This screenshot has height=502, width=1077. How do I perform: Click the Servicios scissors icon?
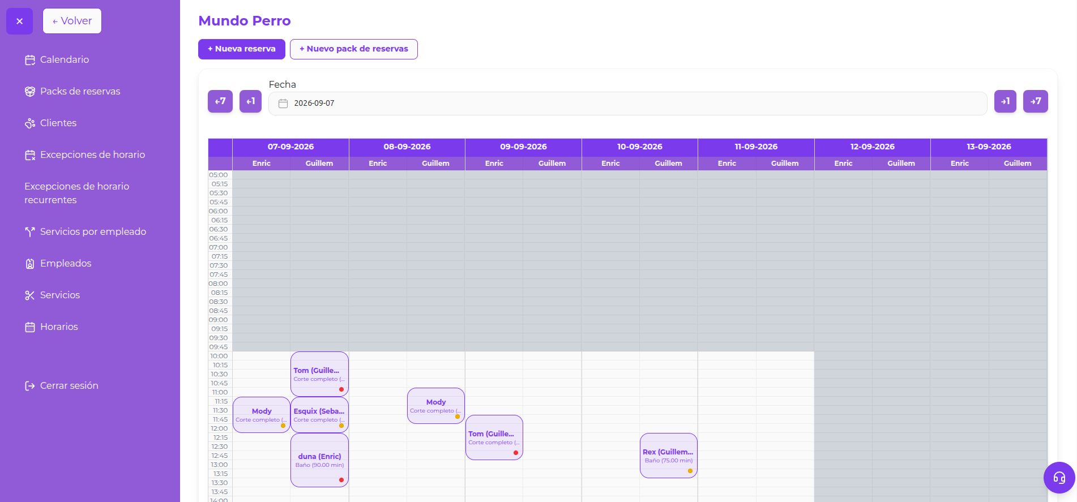click(x=30, y=295)
